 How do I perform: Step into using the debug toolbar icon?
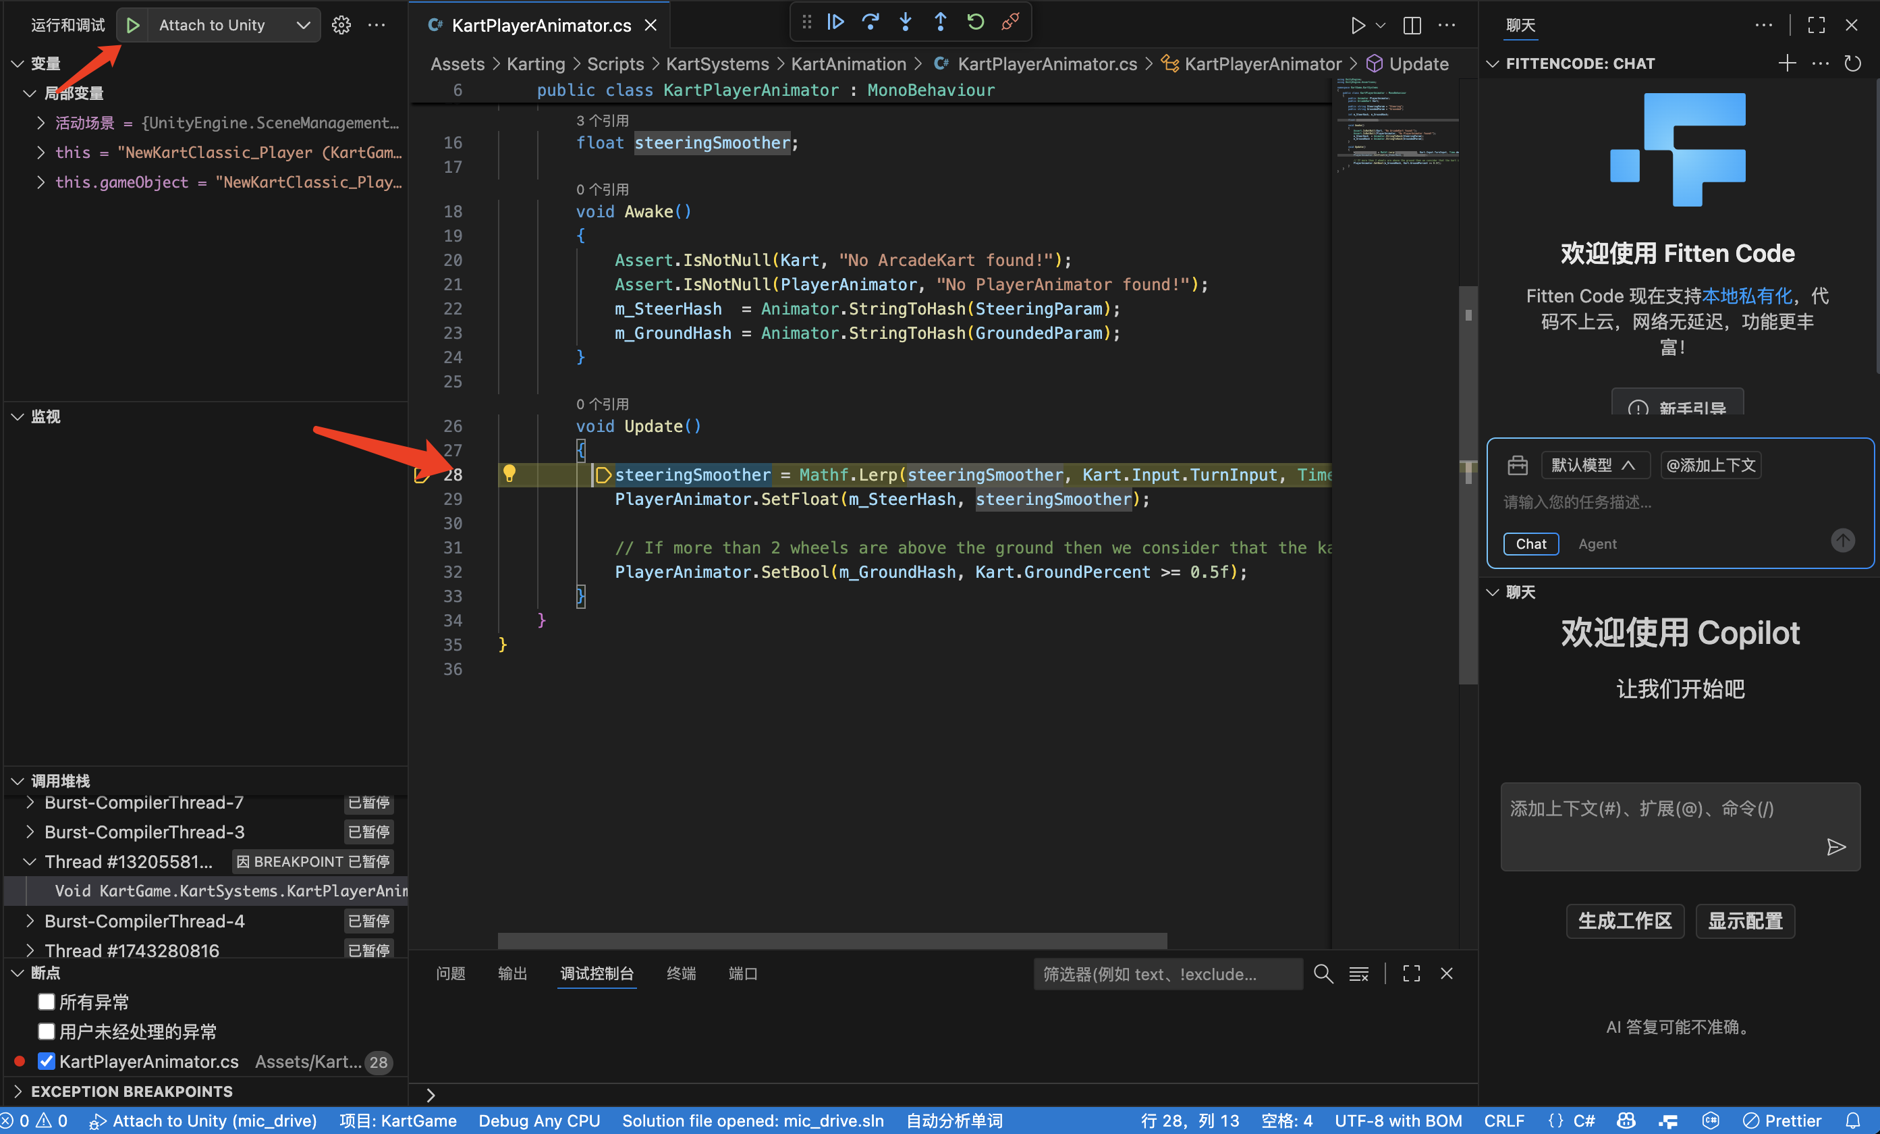click(905, 22)
